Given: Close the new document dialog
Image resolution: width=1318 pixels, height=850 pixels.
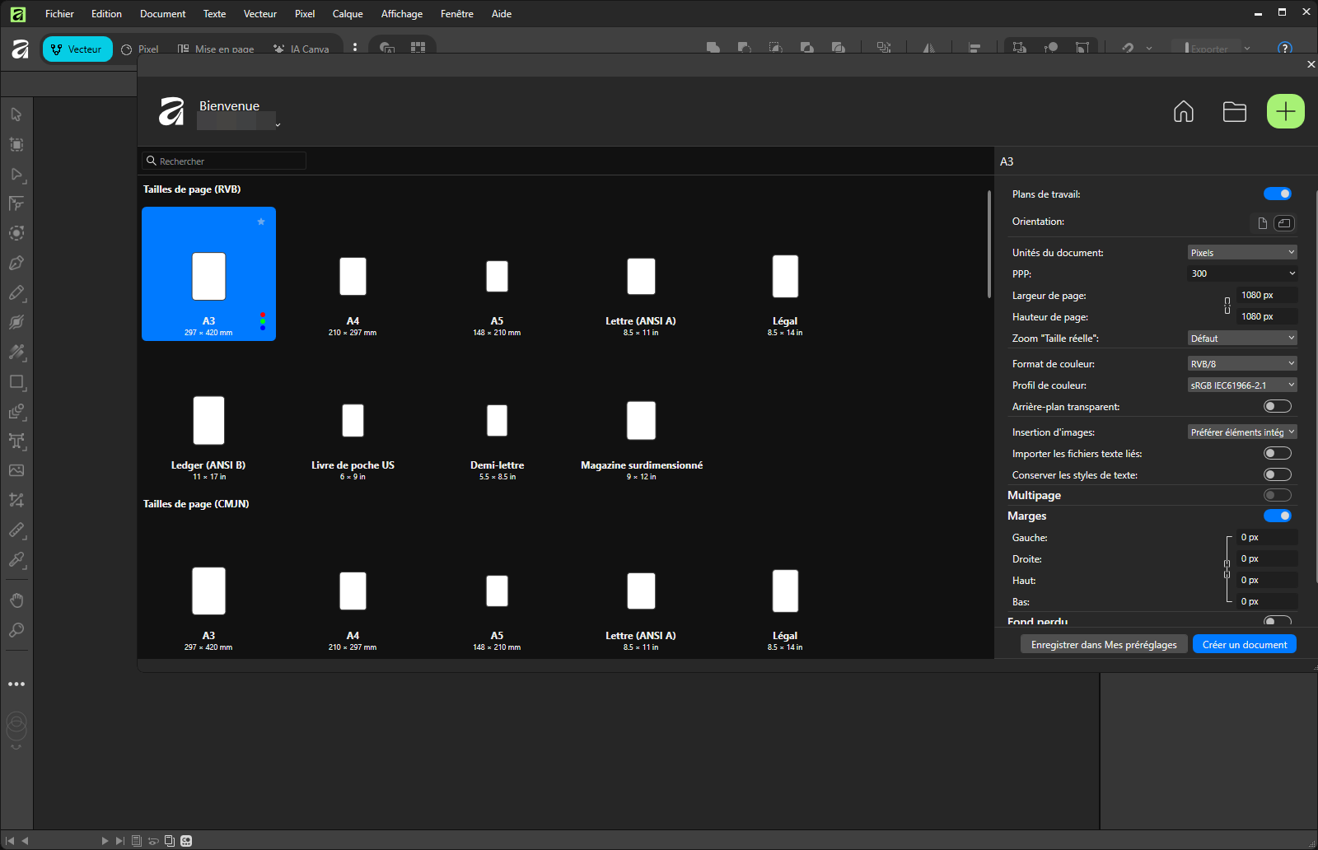Looking at the screenshot, I should tap(1311, 64).
